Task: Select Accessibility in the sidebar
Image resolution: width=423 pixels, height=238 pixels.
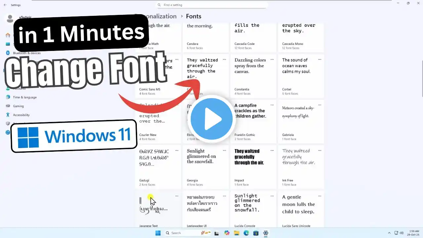Action: point(21,115)
